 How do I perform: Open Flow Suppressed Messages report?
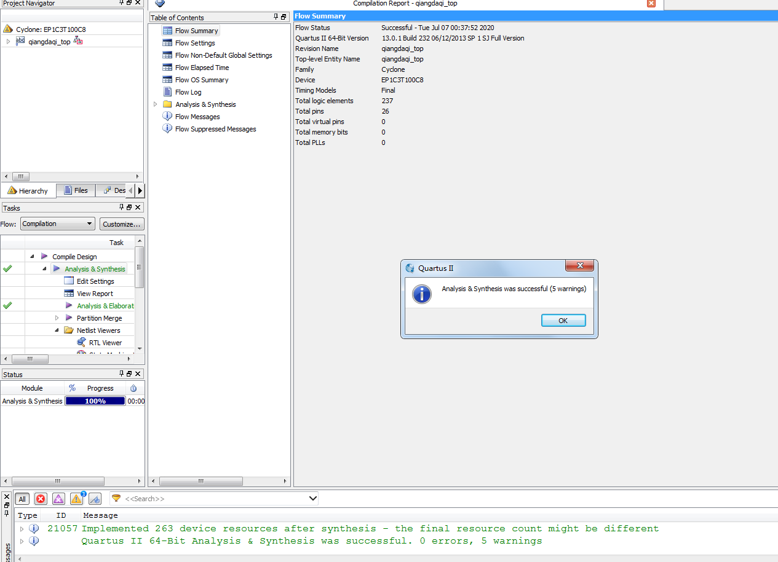pos(215,129)
